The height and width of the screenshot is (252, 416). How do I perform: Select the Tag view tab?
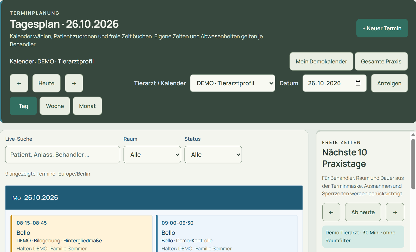[x=23, y=106]
